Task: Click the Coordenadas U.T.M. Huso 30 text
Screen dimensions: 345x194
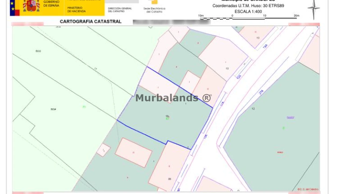Action: 248,6
